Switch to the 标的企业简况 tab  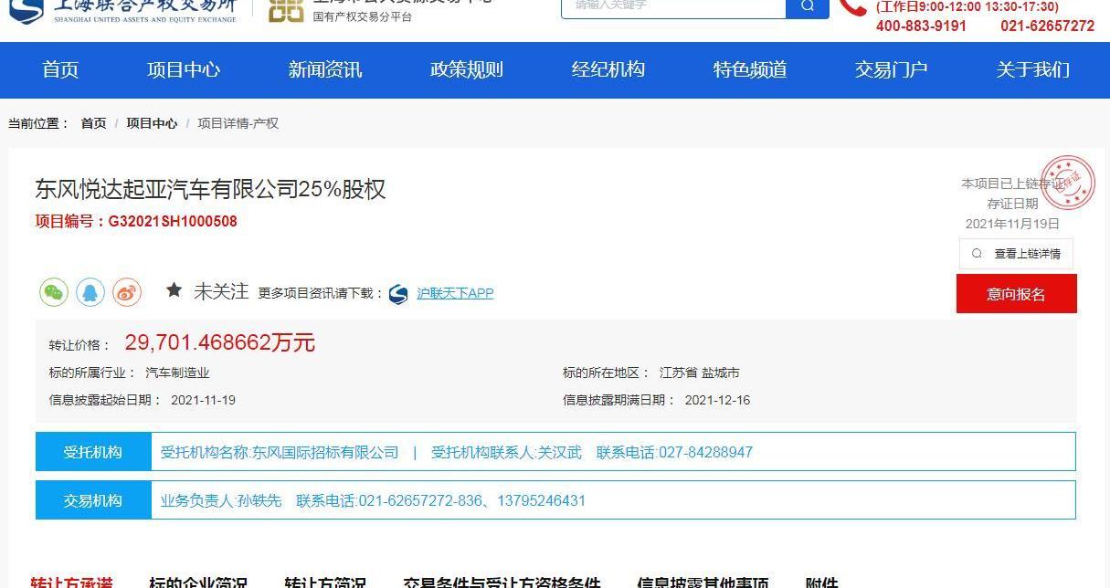click(198, 582)
